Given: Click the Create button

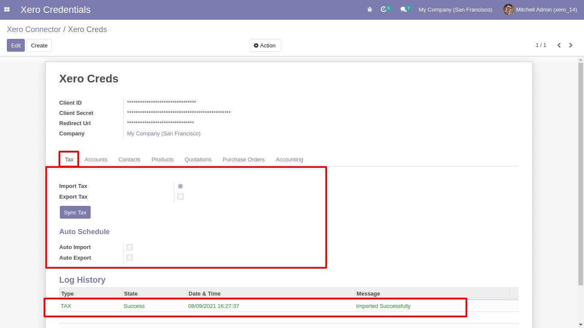Looking at the screenshot, I should click(39, 45).
